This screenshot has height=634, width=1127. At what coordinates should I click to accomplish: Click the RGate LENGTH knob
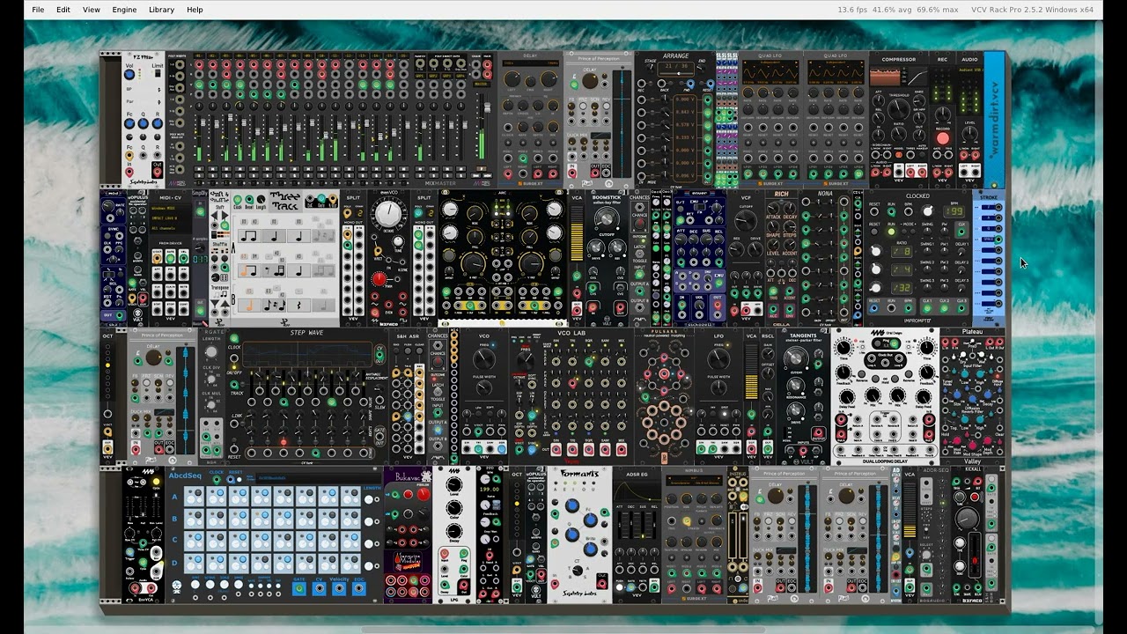210,351
